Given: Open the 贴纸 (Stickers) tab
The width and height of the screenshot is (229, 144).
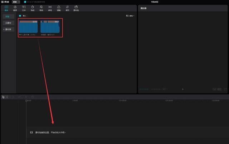Looking at the screenshot, I should 33,8.
